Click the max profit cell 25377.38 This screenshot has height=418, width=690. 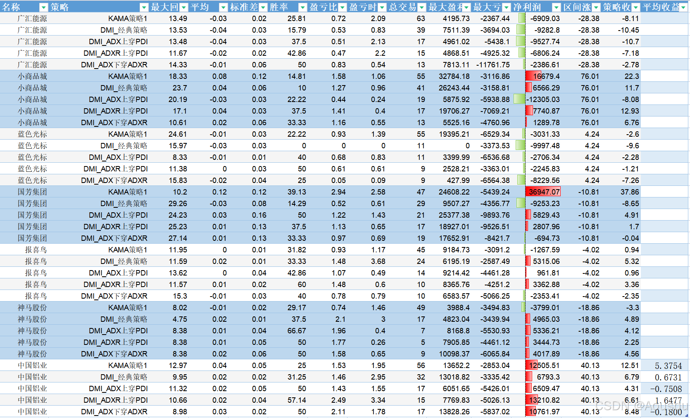point(449,215)
